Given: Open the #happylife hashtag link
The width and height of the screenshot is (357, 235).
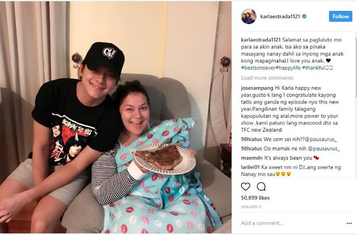Looking at the screenshot, I should (288, 68).
